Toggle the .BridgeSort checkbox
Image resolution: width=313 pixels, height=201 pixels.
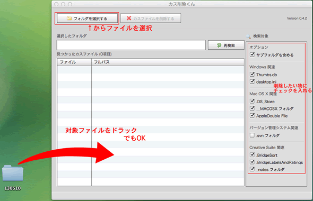click(x=253, y=155)
